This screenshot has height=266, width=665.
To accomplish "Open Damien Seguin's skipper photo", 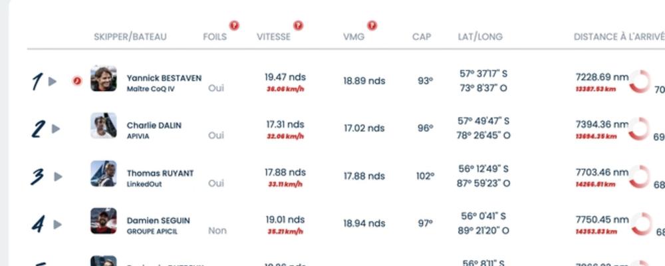I will (x=104, y=221).
